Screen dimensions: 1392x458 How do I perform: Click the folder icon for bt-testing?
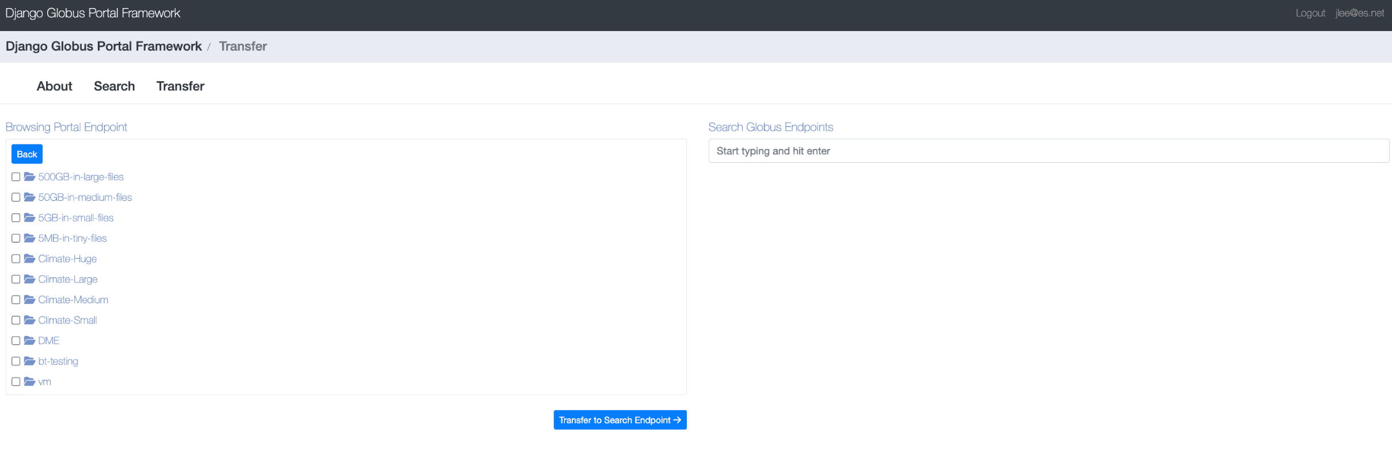pyautogui.click(x=29, y=361)
